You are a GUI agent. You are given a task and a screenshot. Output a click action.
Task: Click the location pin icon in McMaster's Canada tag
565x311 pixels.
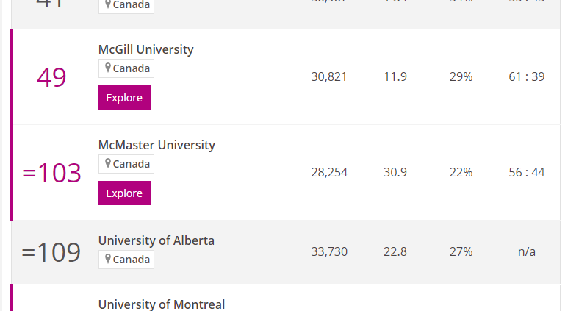[107, 163]
